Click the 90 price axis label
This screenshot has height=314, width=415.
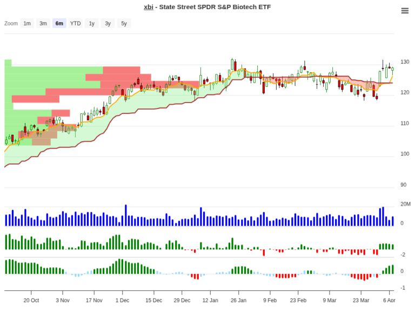coord(403,185)
